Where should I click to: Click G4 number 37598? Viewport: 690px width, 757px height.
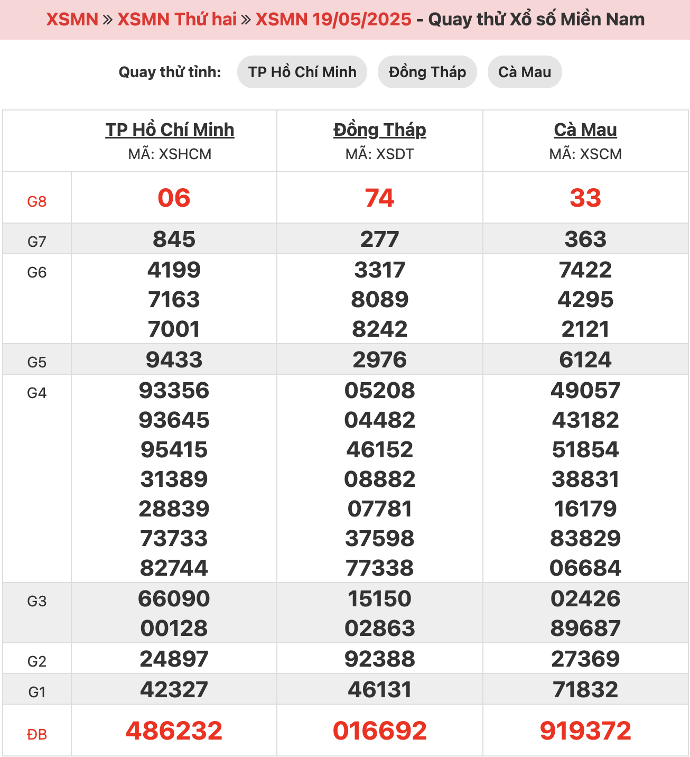point(380,539)
